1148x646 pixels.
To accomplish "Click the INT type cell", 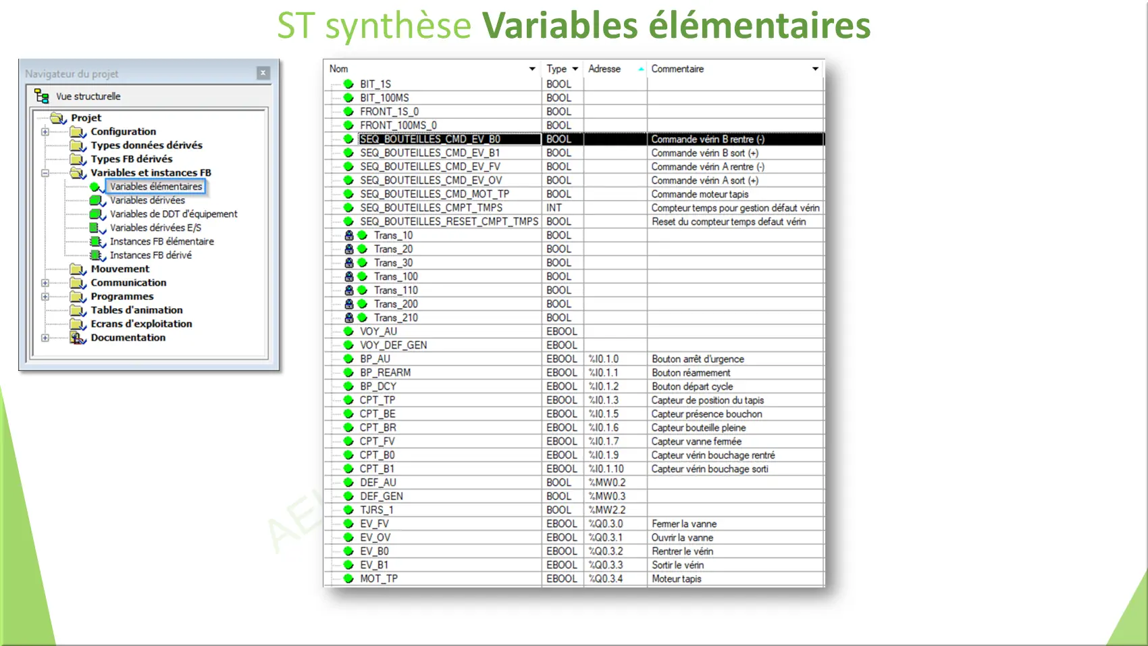I will click(554, 207).
